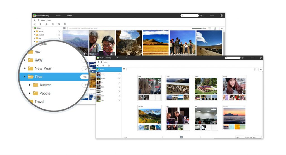This screenshot has width=286, height=155.
Task: Switch to Browse tab in front window
Action: point(128,58)
